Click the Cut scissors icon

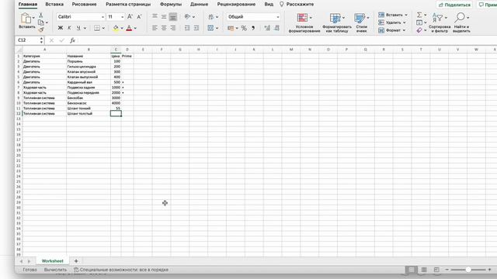(x=40, y=15)
